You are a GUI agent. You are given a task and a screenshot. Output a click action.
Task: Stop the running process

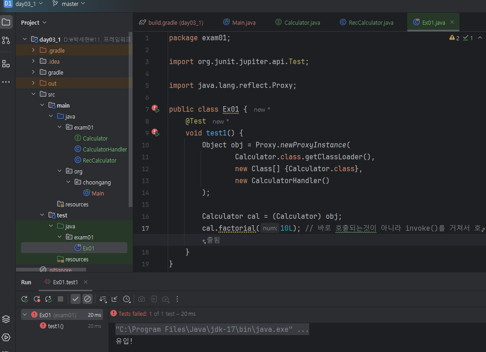pos(60,299)
